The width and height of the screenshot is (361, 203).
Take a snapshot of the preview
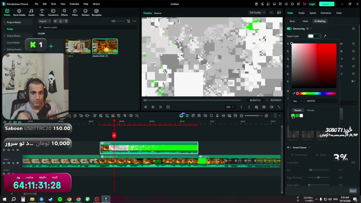(x=264, y=107)
